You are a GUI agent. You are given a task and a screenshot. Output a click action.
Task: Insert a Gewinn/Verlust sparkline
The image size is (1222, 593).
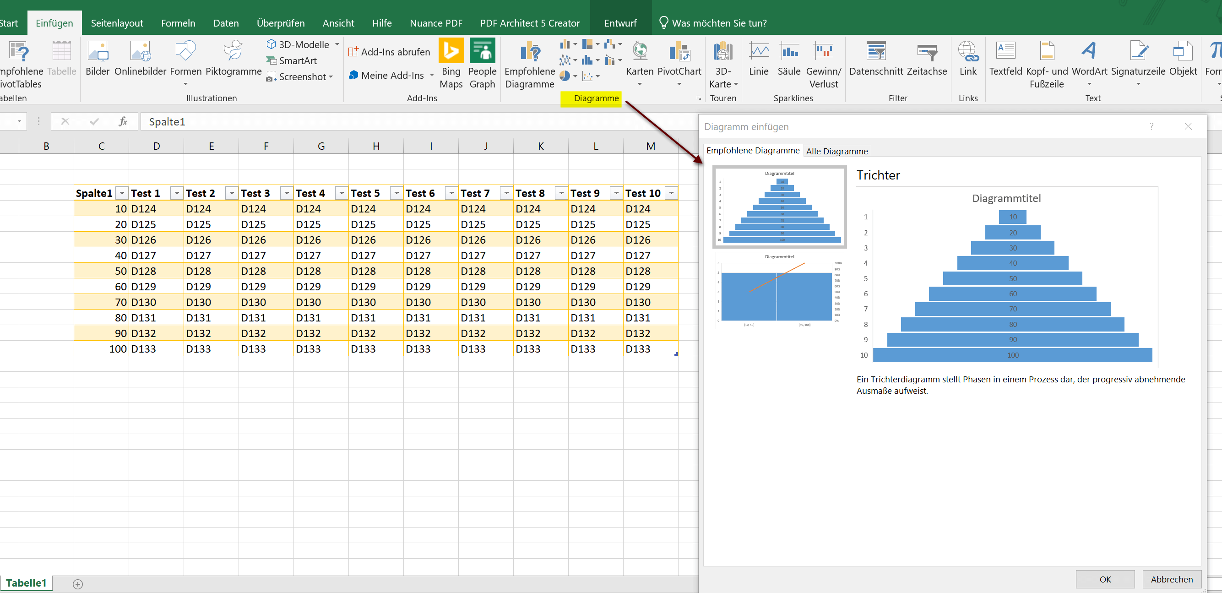point(824,65)
